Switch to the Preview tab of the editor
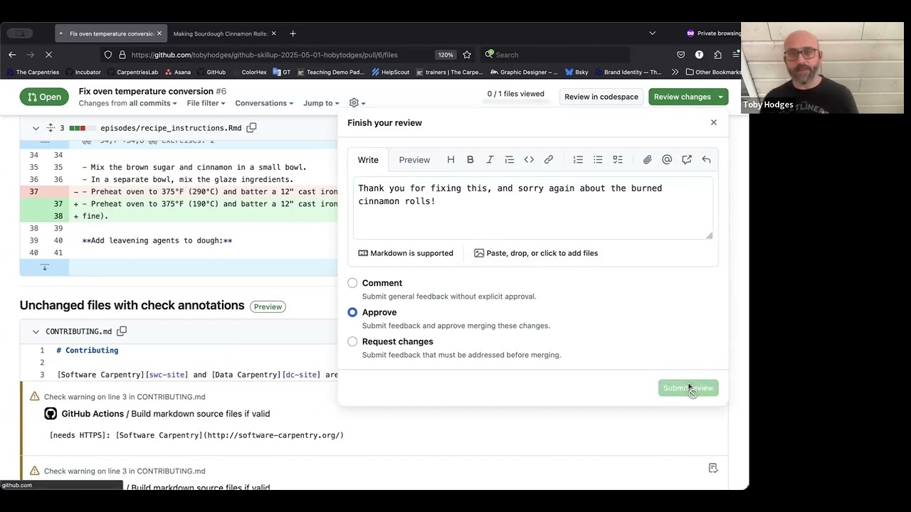Screen dimensions: 911x512 pos(414,160)
